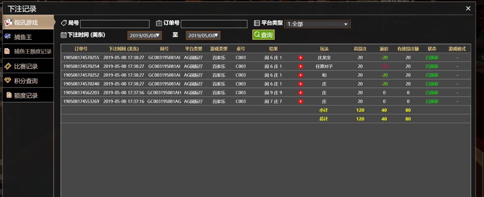Close the 下注记录 dialog
The width and height of the screenshot is (484, 197).
468,8
